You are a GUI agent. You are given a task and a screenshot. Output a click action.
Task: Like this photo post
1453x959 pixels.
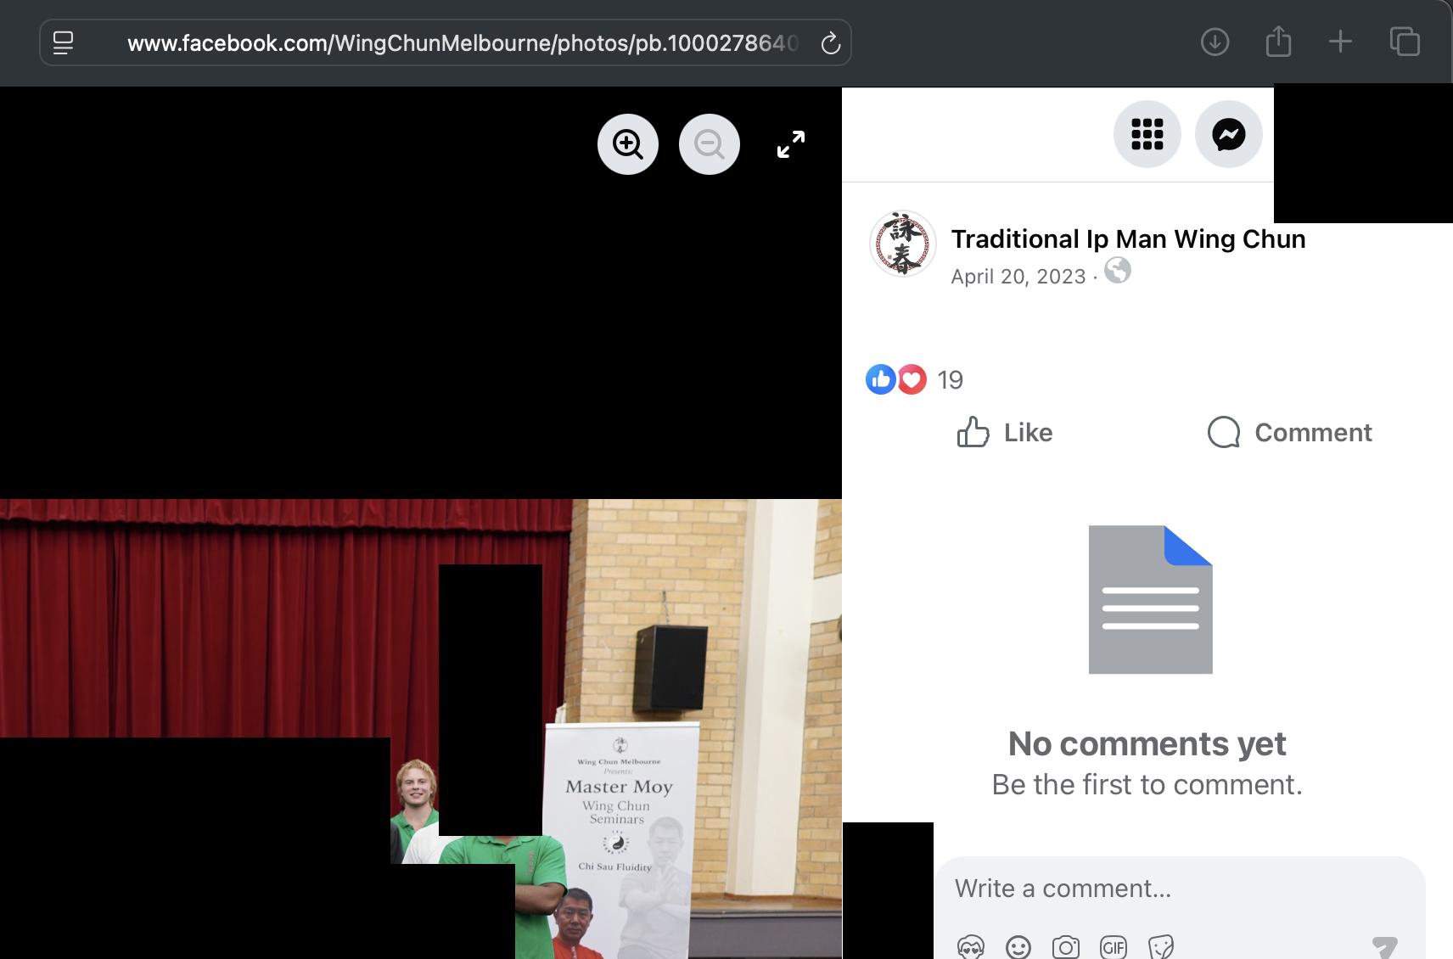tap(1005, 433)
